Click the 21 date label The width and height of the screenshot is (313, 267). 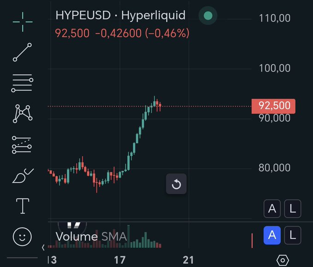[x=188, y=260]
